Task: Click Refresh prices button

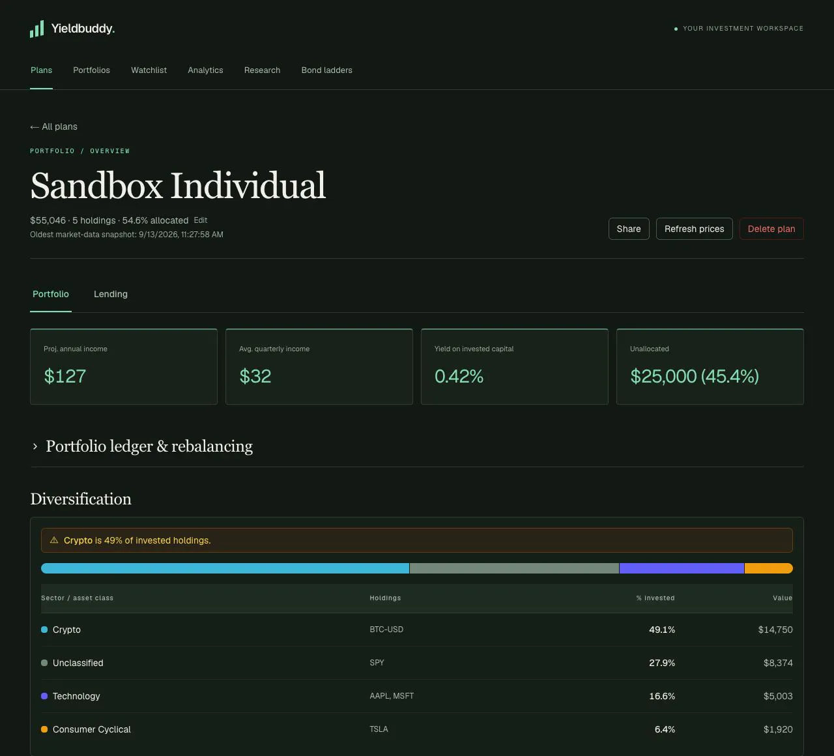Action: pos(694,229)
